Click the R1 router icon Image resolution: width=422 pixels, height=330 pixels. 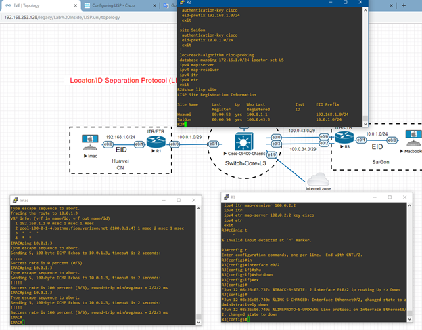point(156,142)
